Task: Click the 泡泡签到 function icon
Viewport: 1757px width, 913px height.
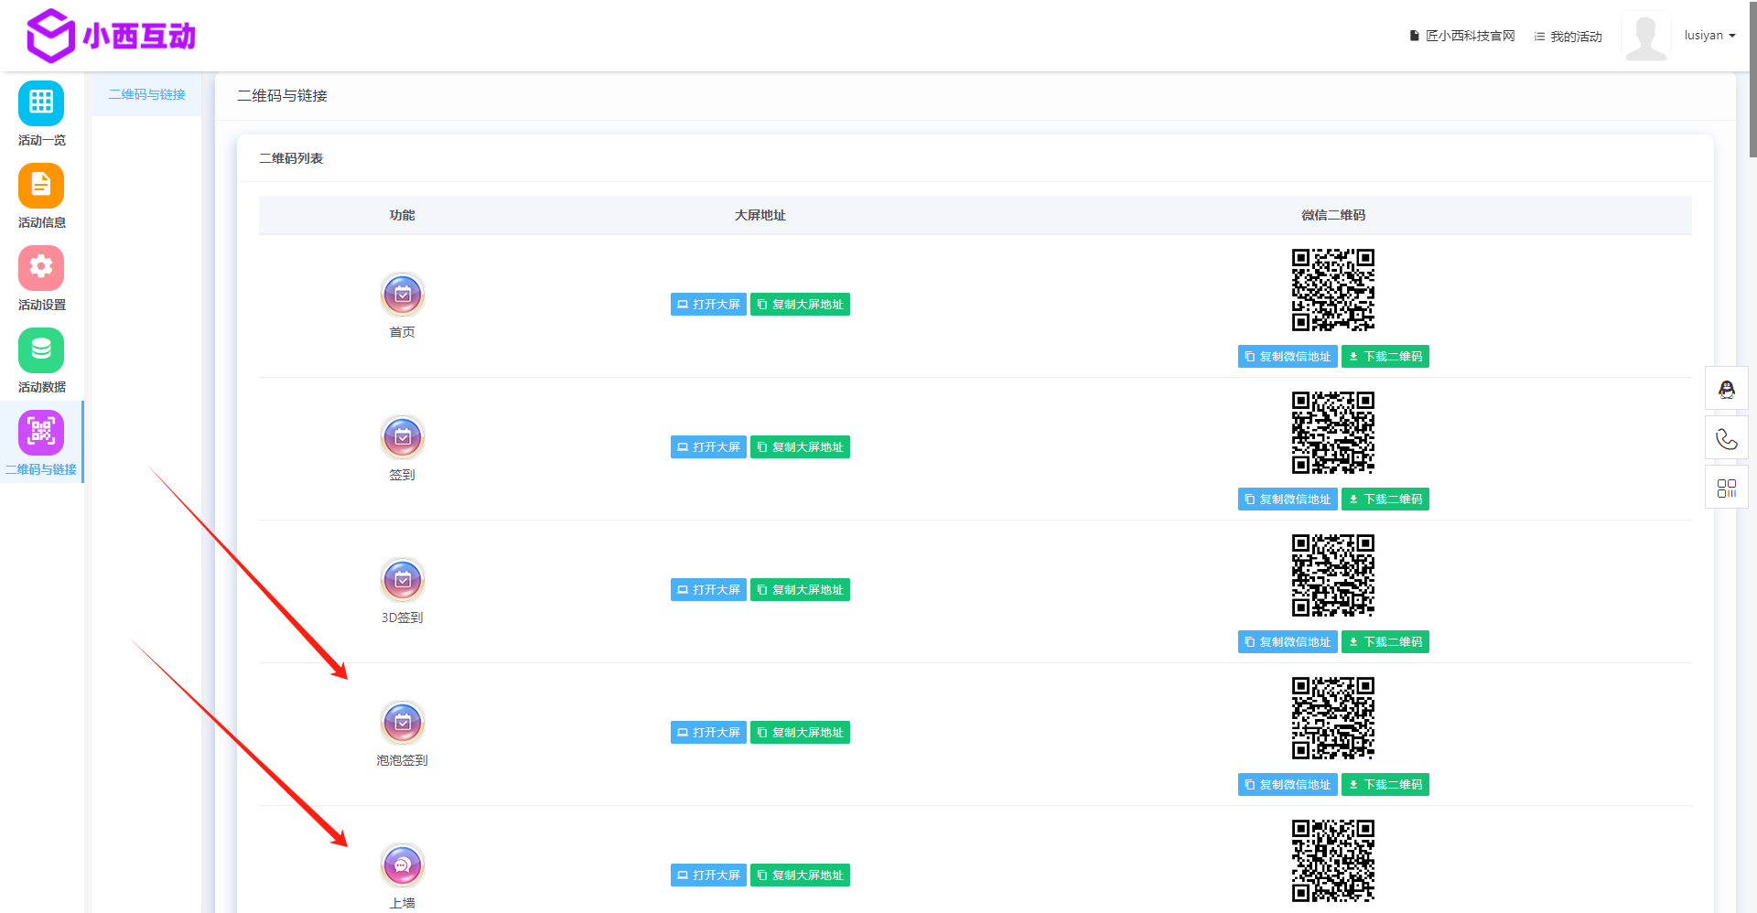Action: [x=403, y=723]
